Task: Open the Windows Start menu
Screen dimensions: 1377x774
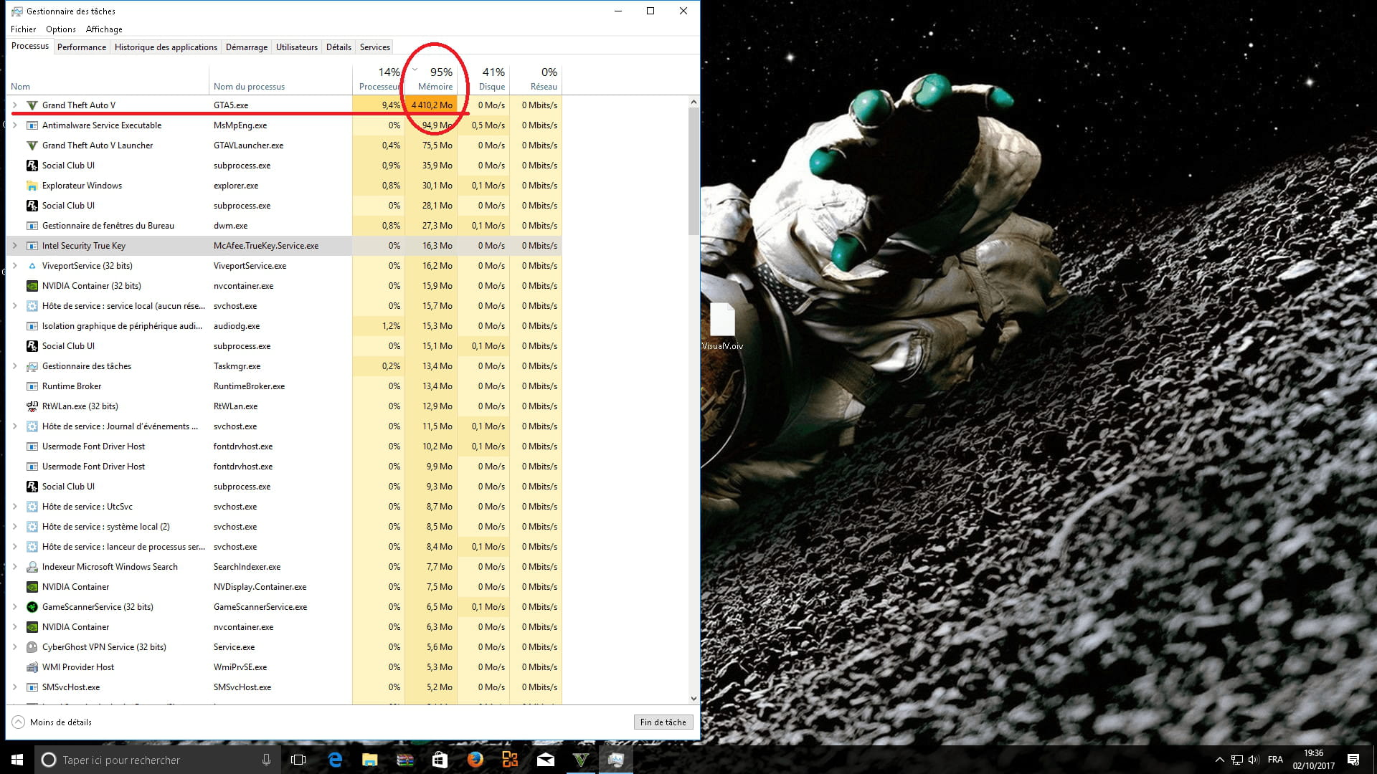Action: click(17, 760)
